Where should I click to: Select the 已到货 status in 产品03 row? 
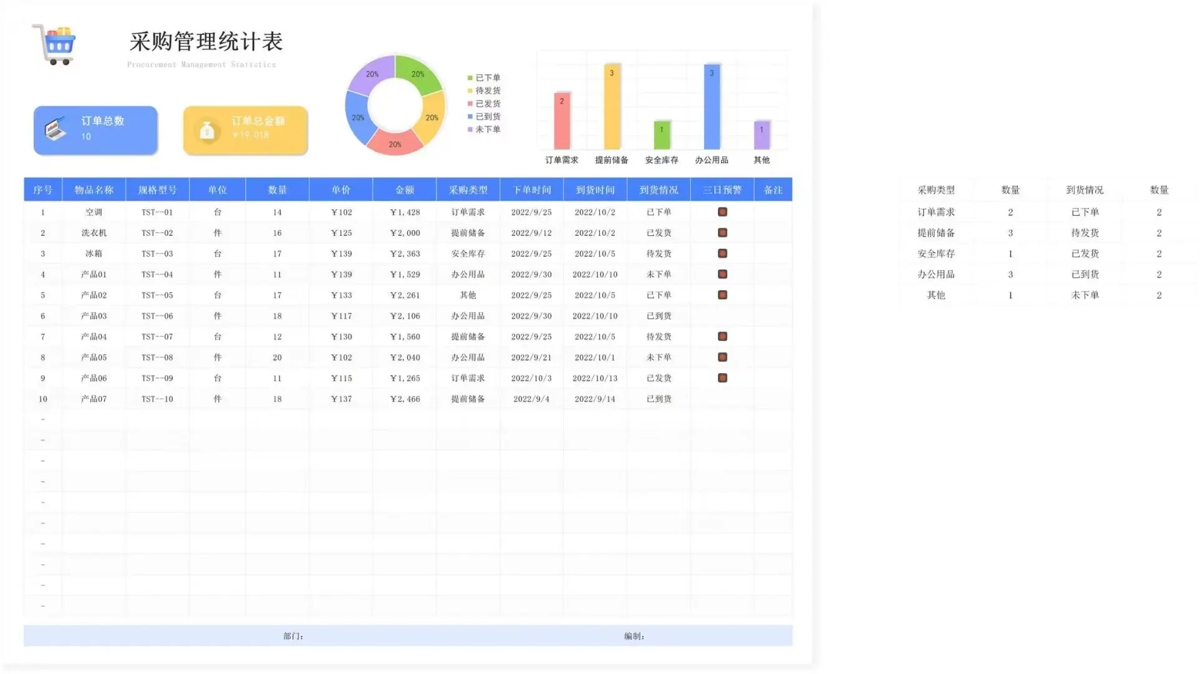[659, 316]
